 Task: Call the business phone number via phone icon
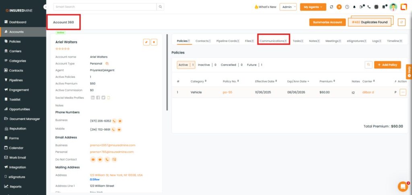click(114, 120)
